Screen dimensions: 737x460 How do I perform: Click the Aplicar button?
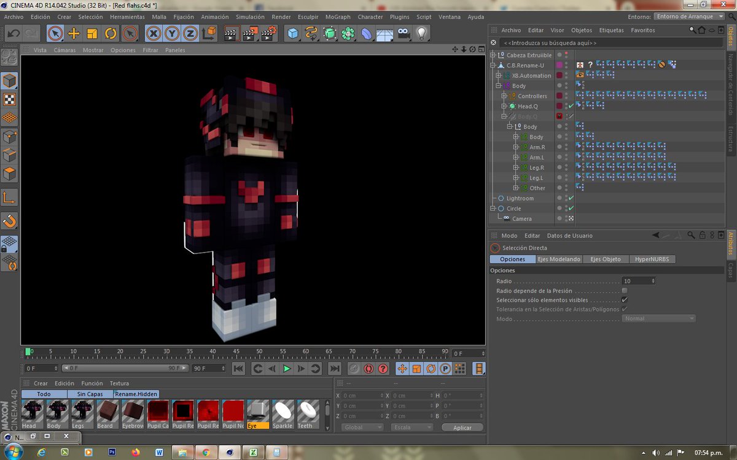[462, 427]
